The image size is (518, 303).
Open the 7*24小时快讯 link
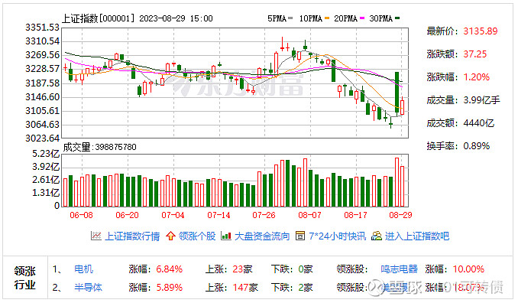(337, 236)
